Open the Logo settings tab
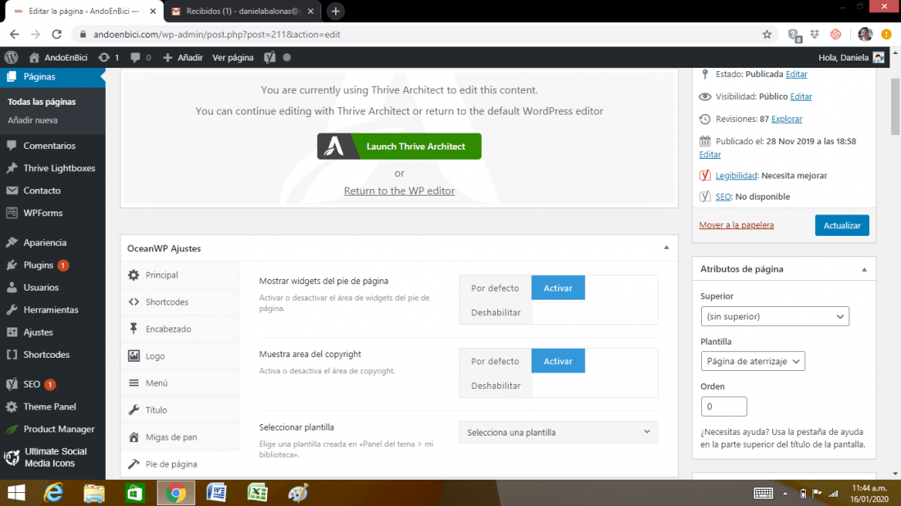This screenshot has height=506, width=901. coord(180,356)
